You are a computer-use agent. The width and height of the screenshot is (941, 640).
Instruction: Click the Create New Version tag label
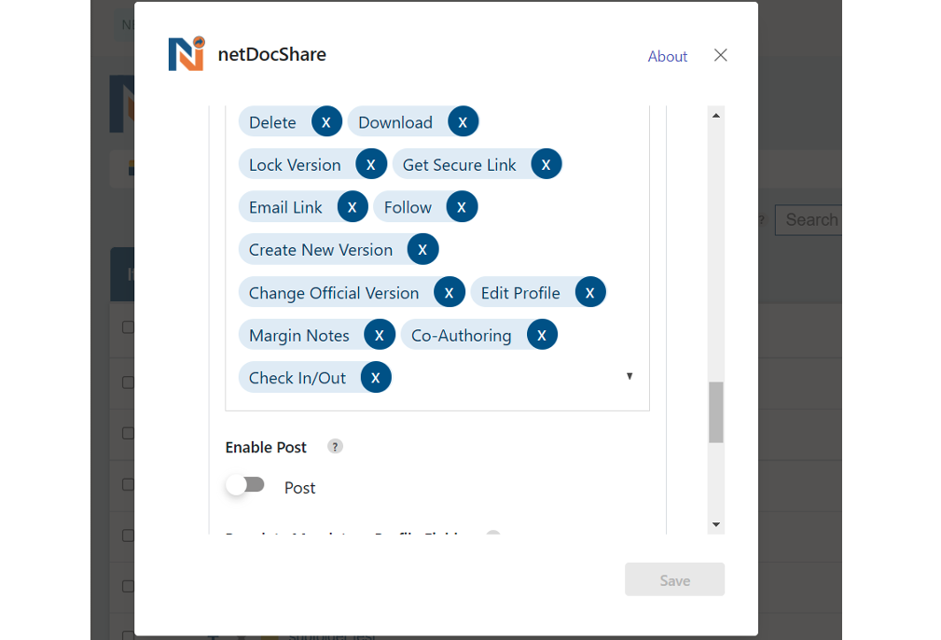pos(321,250)
